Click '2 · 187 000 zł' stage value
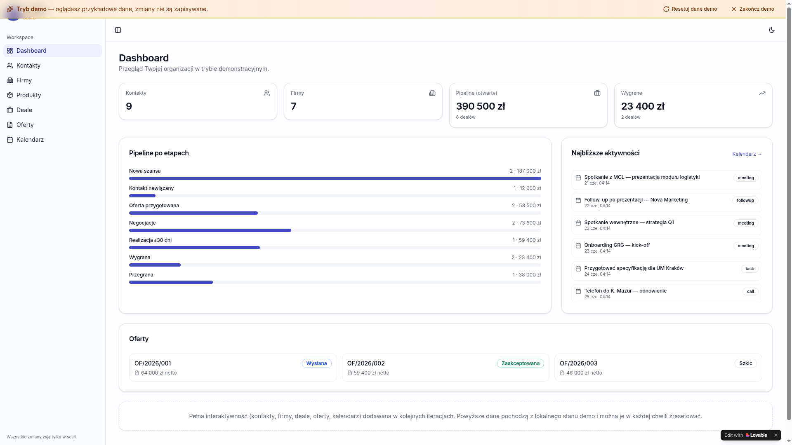 tap(525, 171)
